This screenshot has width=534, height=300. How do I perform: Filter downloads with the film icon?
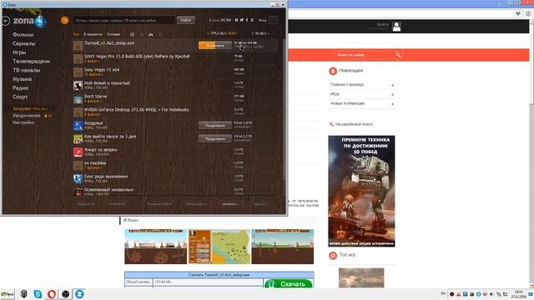click(x=132, y=34)
